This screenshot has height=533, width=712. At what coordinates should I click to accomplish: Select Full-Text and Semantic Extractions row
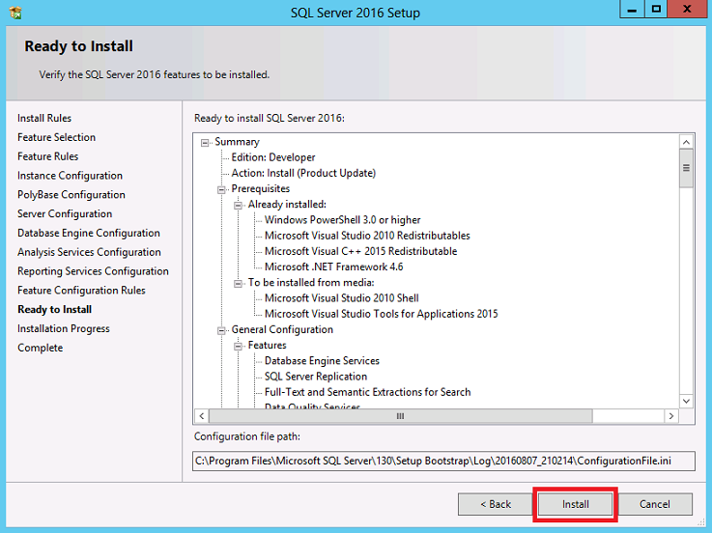pyautogui.click(x=367, y=392)
